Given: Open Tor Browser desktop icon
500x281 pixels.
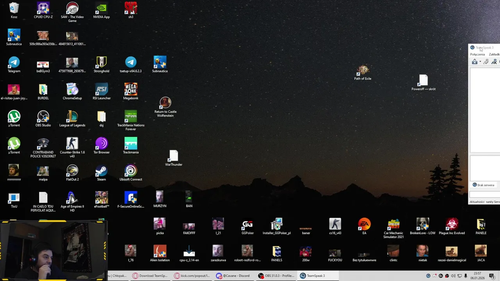Looking at the screenshot, I should click(x=102, y=146).
